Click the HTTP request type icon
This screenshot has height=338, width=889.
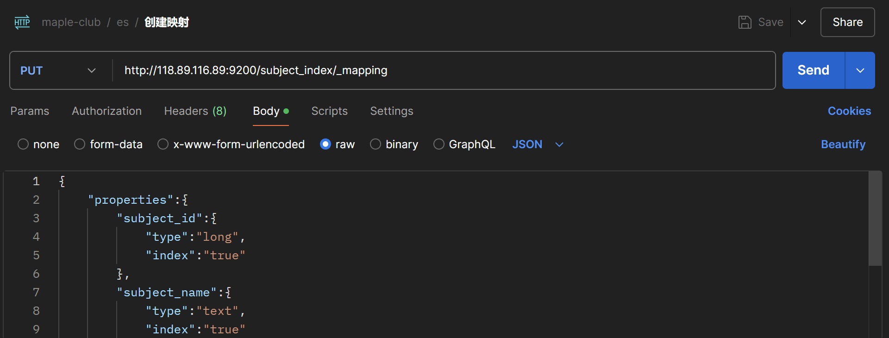click(x=22, y=22)
